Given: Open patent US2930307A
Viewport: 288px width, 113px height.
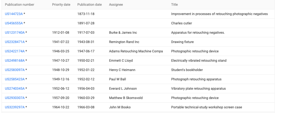Looking at the screenshot, I should [15, 98].
